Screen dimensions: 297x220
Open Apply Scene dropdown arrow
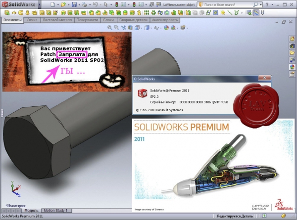tap(177, 28)
